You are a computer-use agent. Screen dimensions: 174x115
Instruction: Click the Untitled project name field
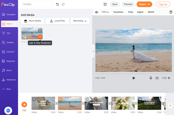[37, 4]
